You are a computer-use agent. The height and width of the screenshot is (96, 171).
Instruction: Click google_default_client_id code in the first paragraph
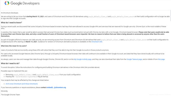point(98,17)
